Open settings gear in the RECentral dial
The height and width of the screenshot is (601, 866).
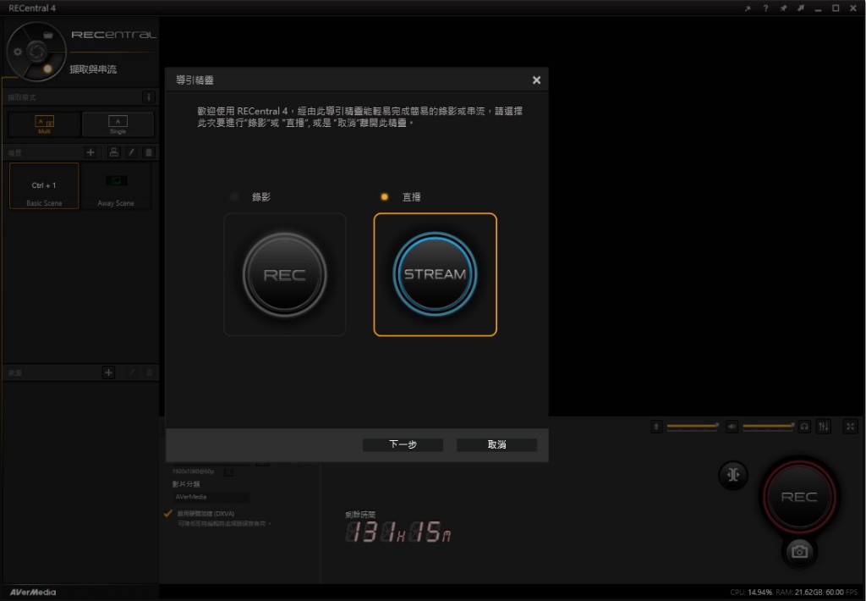click(x=18, y=52)
